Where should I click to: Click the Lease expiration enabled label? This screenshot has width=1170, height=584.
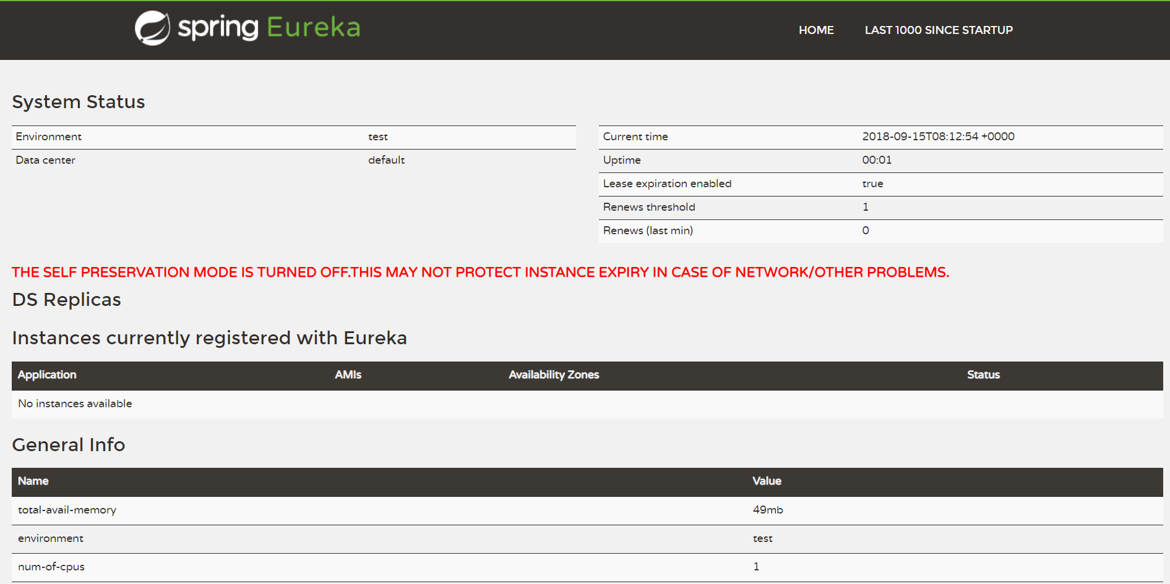[x=667, y=184]
